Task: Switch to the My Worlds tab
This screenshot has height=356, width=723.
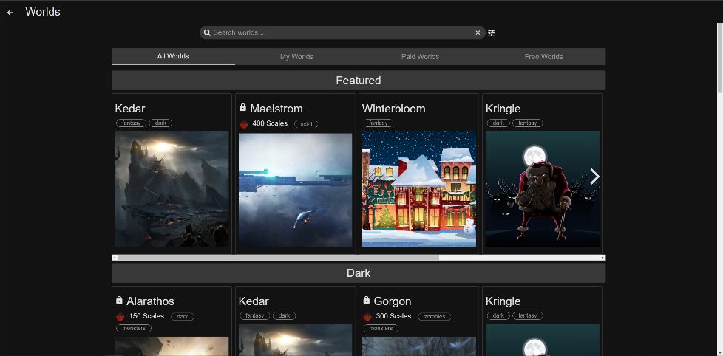Action: click(x=296, y=56)
